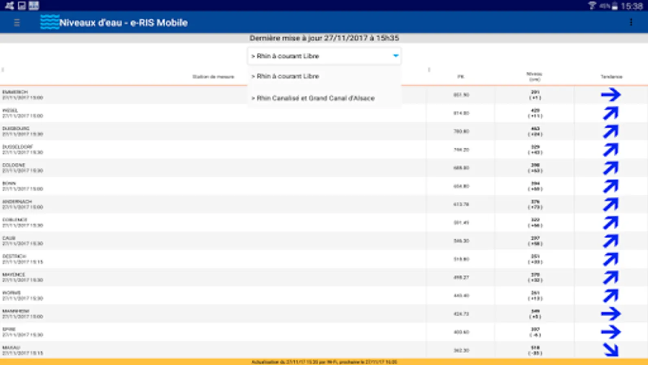Open the hamburger navigation menu
648x365 pixels.
(17, 23)
